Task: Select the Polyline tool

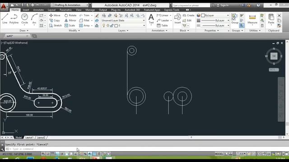Action: 14,19
